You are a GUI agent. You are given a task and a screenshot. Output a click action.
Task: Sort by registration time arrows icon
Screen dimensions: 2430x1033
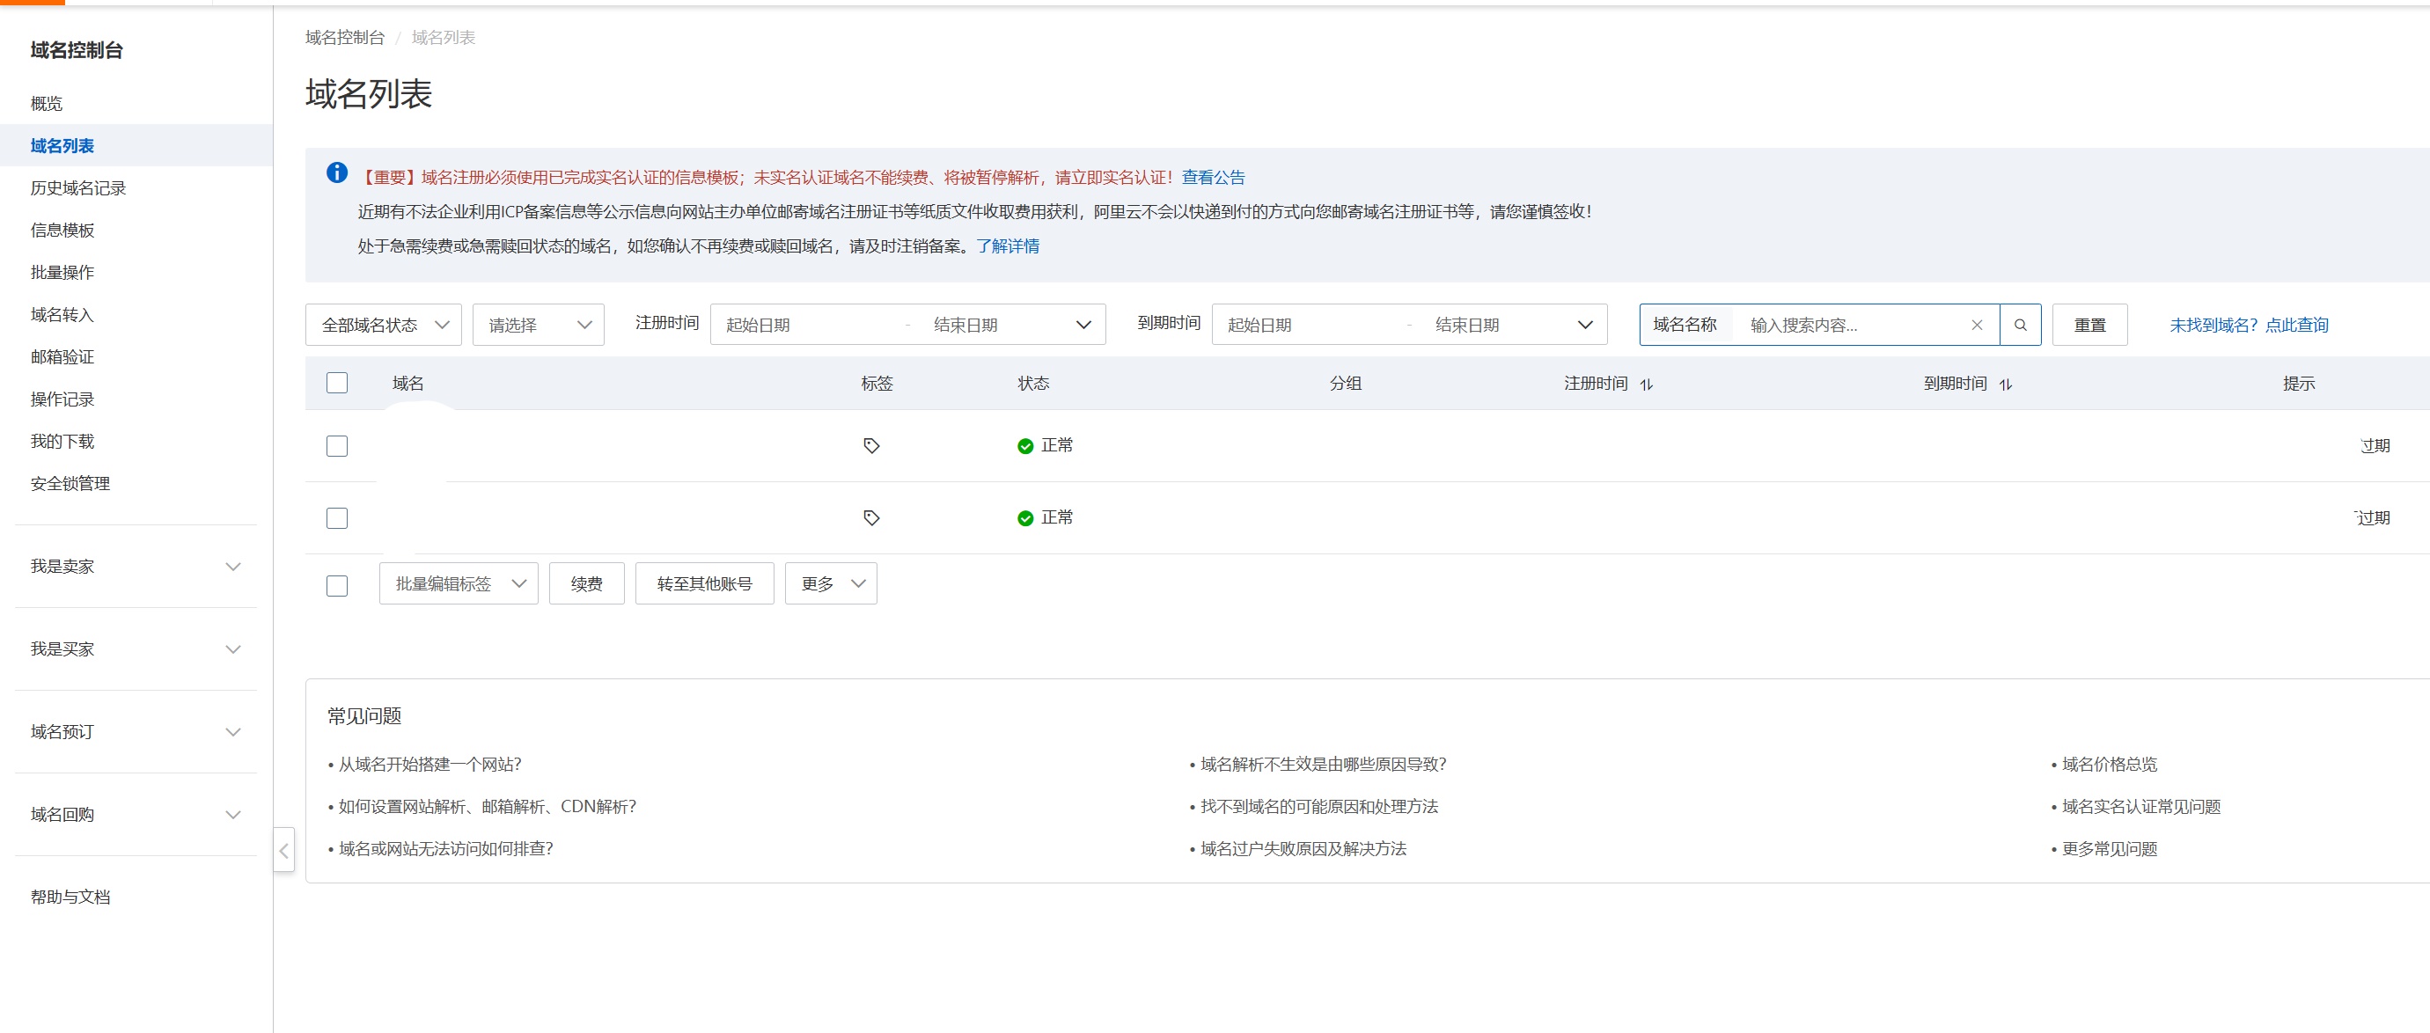1646,384
